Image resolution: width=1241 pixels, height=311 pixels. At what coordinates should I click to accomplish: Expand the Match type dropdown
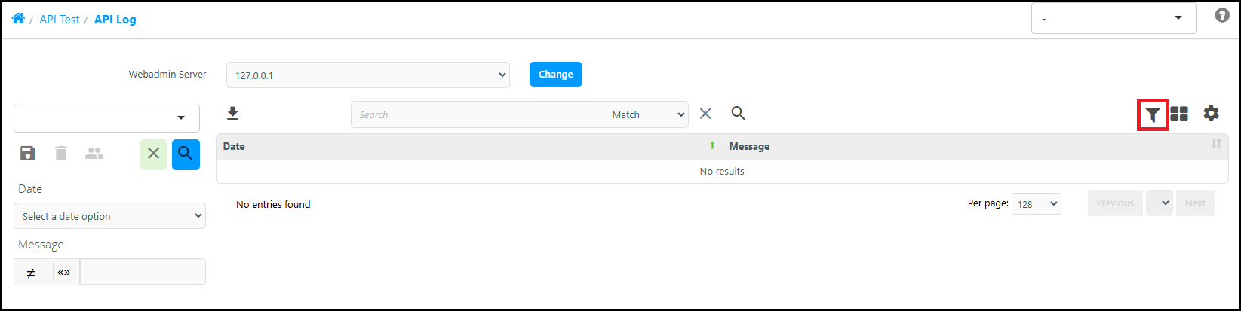[x=647, y=114]
